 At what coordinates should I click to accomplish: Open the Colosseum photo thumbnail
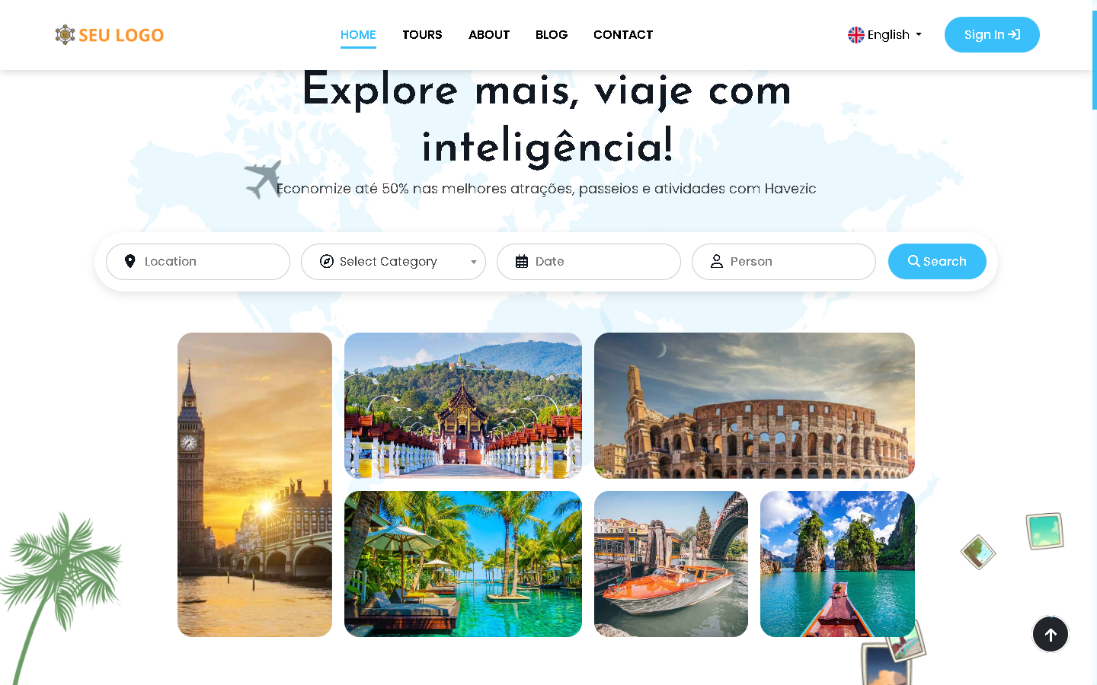point(754,406)
